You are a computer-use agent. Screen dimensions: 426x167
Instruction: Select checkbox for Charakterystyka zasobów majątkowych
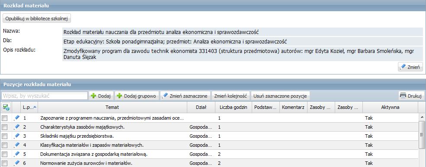click(4, 127)
